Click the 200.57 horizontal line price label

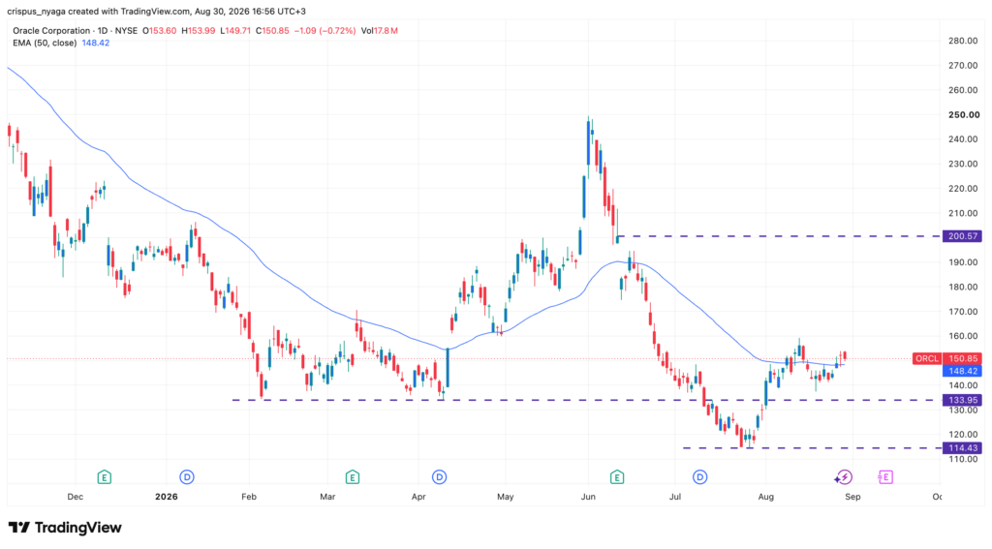click(x=962, y=236)
